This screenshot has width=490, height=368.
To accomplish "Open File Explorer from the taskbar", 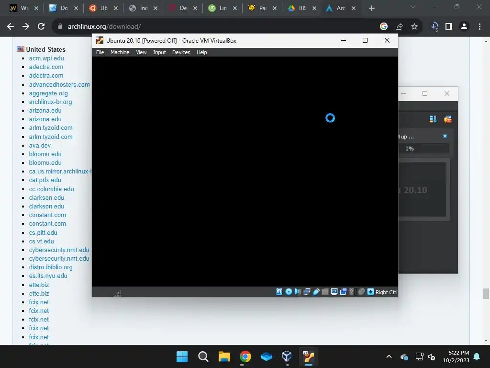I will coord(224,356).
